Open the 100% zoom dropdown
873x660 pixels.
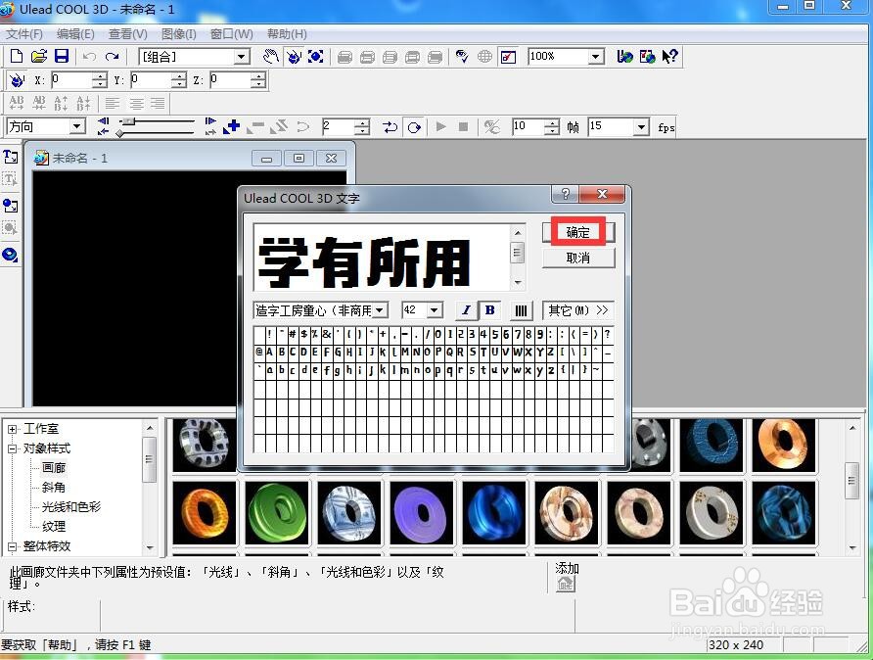(596, 56)
